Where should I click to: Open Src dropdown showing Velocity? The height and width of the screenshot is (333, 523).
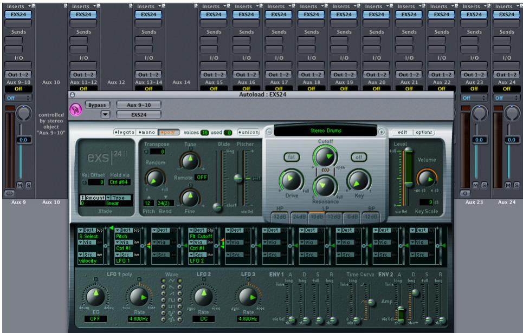[87, 254]
